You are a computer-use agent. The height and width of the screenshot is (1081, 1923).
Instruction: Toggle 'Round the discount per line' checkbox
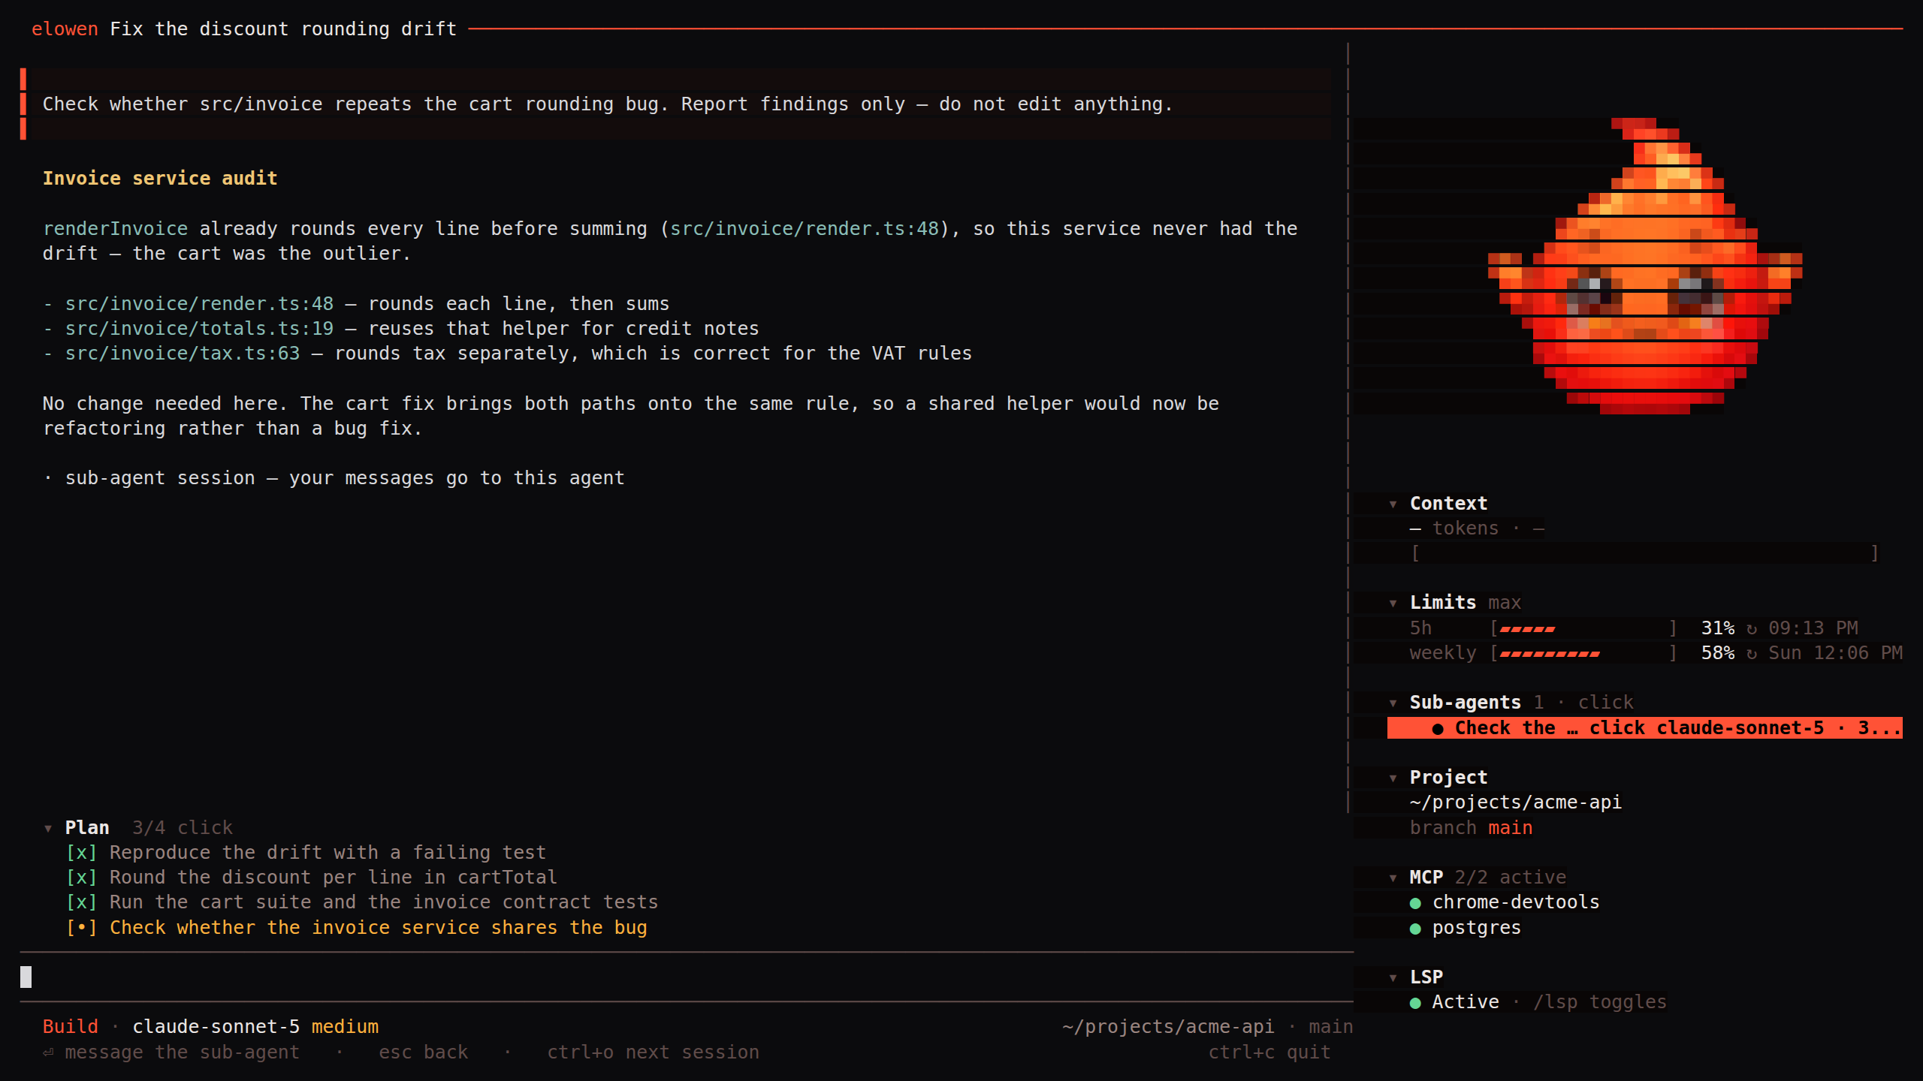(x=81, y=878)
